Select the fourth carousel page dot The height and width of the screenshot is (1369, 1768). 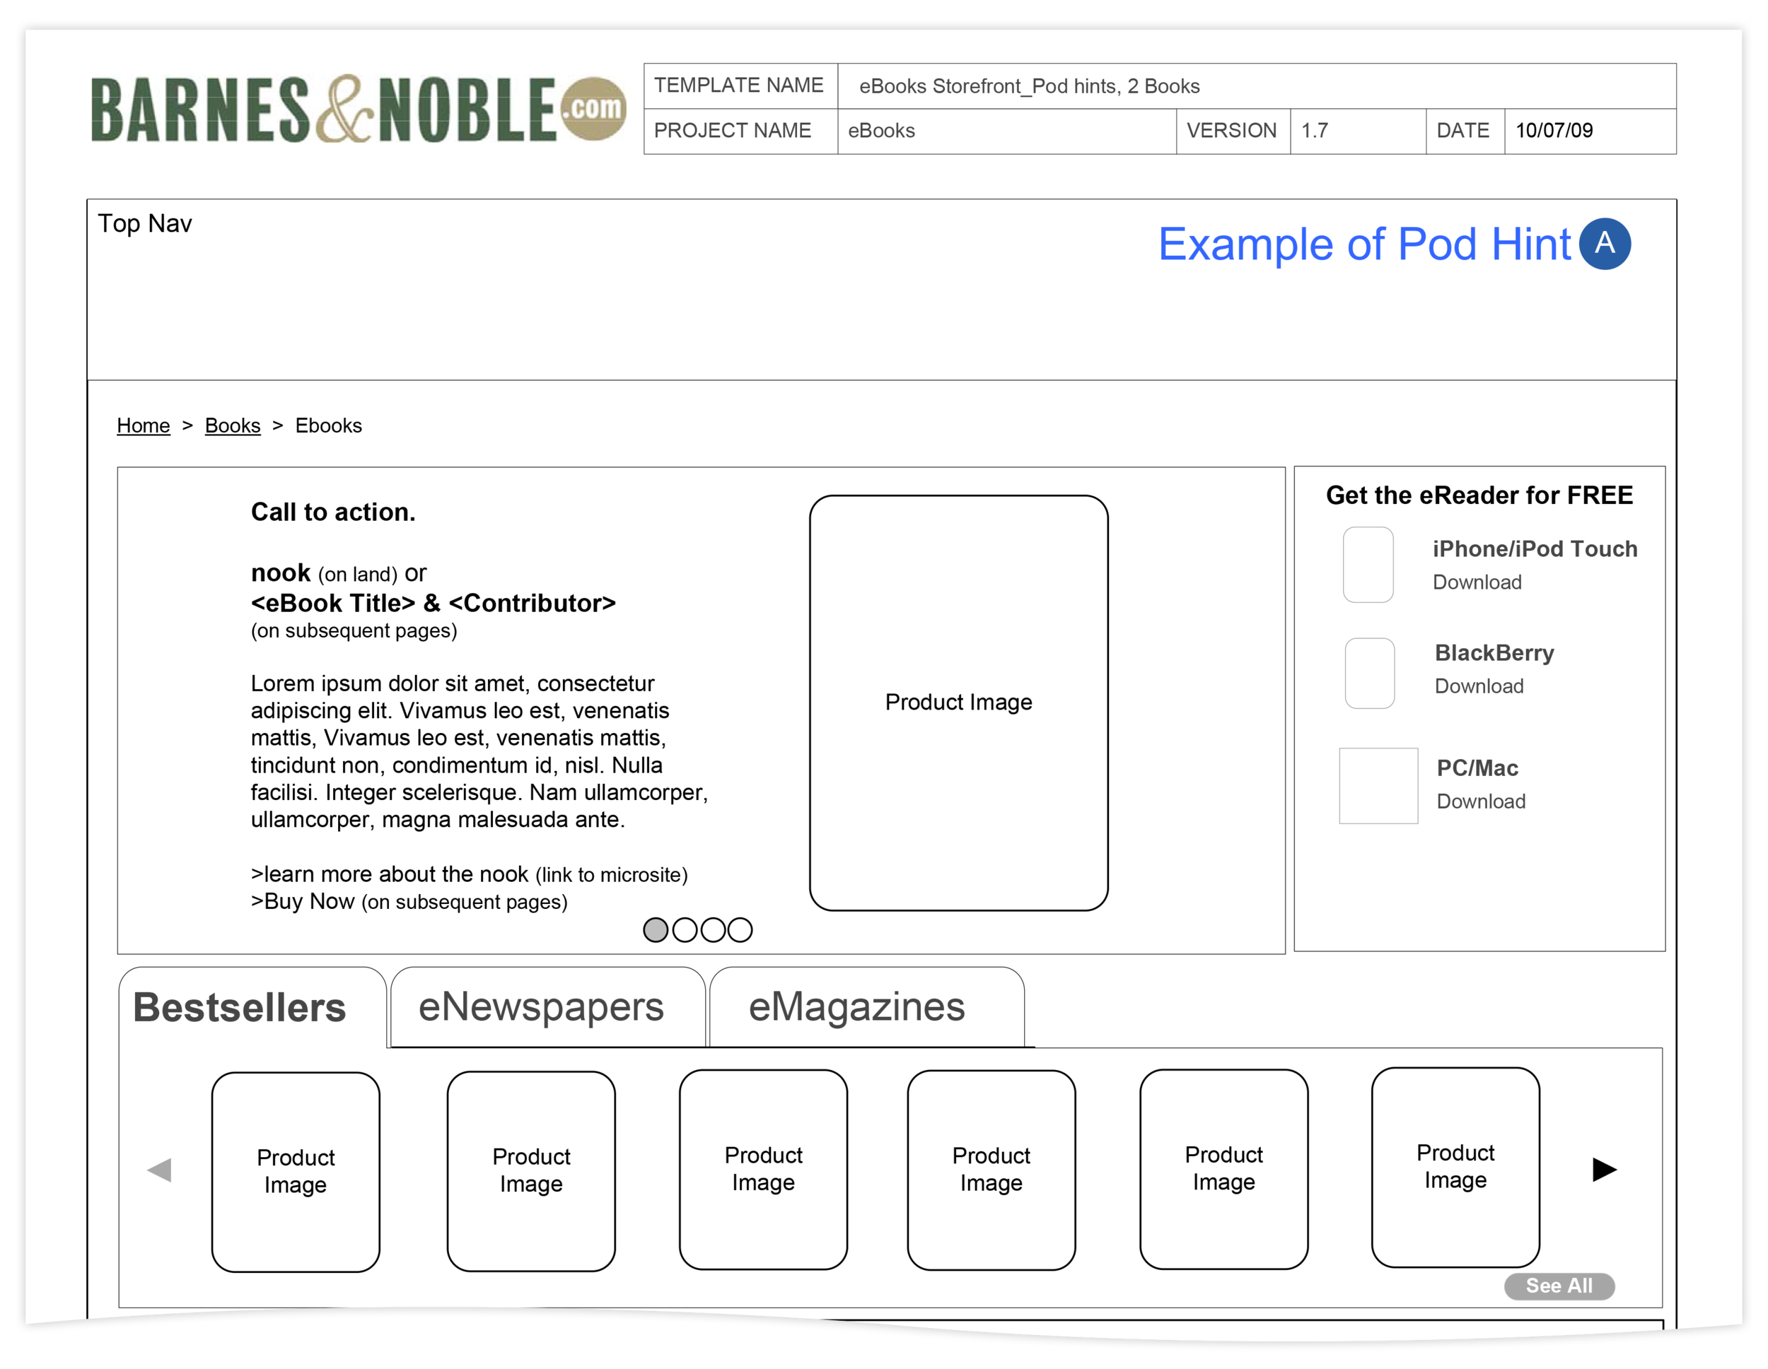740,929
